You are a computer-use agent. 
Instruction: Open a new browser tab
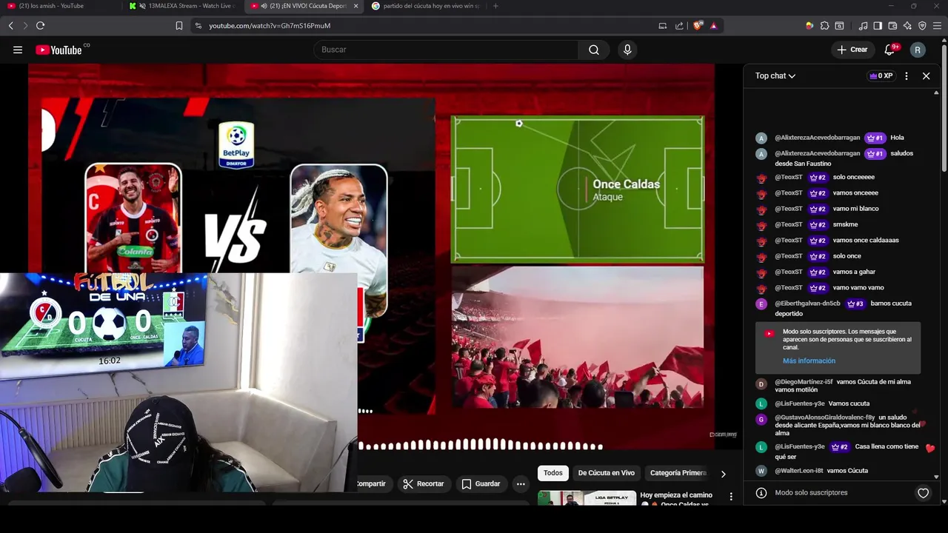pyautogui.click(x=495, y=6)
